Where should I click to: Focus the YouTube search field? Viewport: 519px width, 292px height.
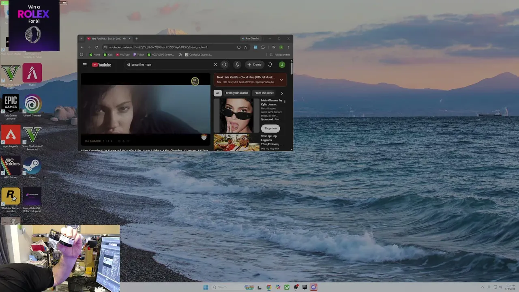[168, 64]
